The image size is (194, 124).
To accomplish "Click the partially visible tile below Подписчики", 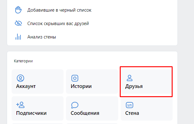I will [38, 123].
